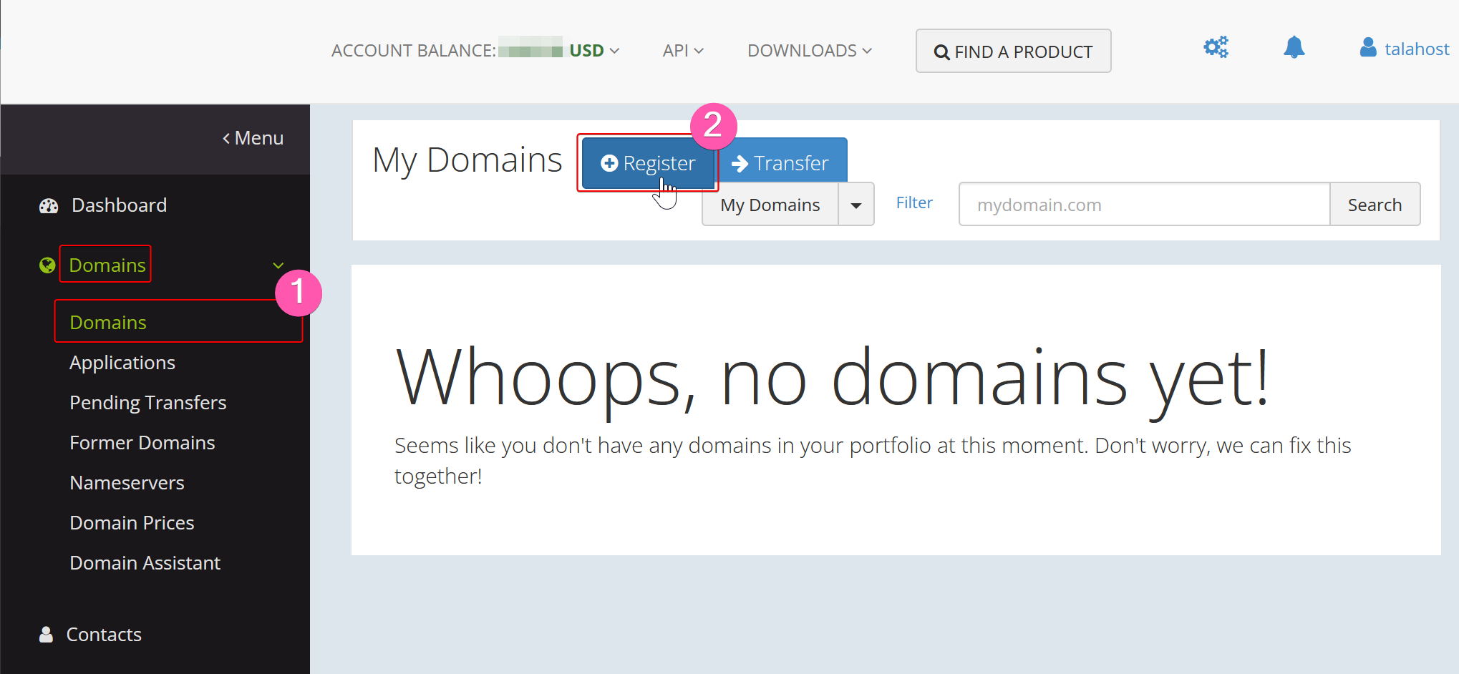Open the Domains submenu item
1459x674 pixels.
(108, 323)
